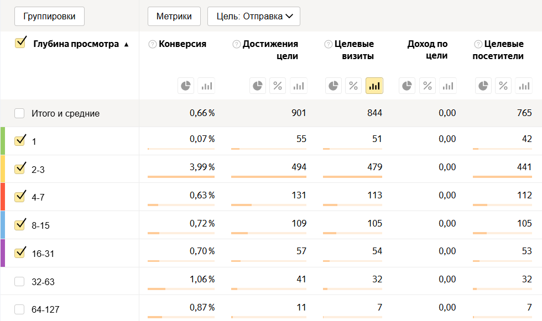
Task: Sort by Доход по цели column header
Action: pos(427,50)
